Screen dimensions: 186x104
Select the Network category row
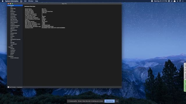click(x=15, y=47)
